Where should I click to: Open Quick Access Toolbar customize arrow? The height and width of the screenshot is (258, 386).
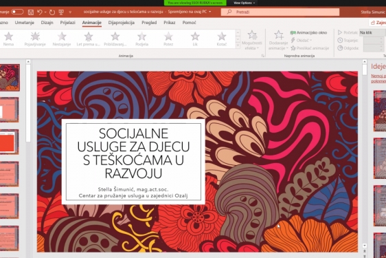[x=70, y=12]
